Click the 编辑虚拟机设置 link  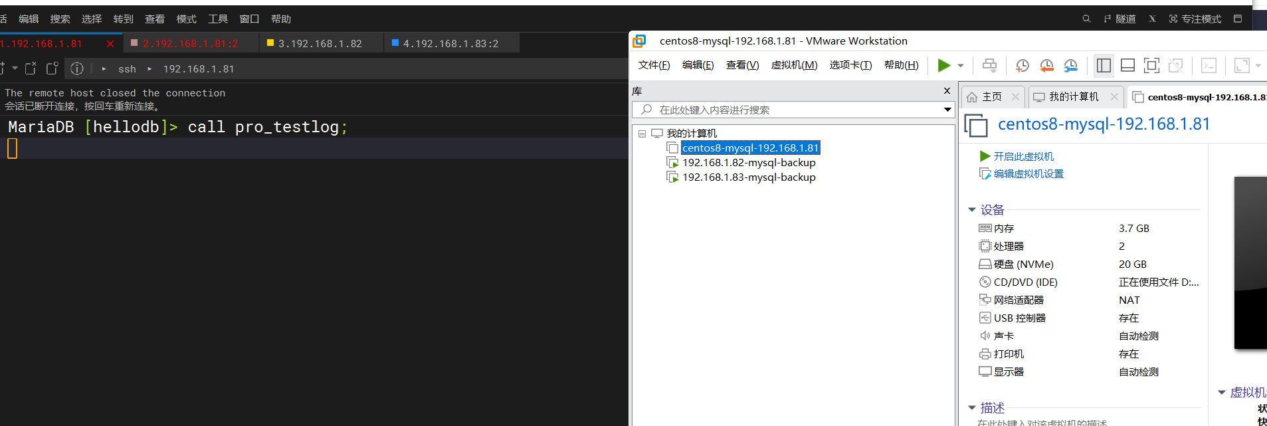coord(1028,174)
